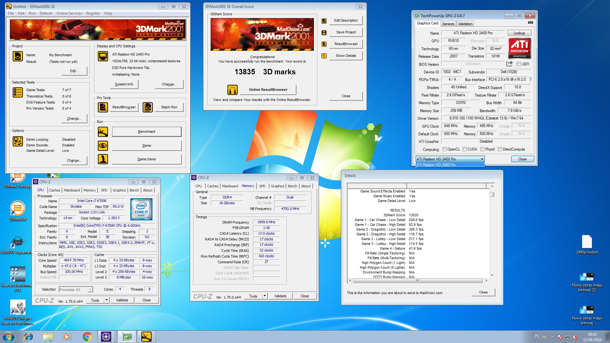Click the Bus Interface question mark in GPU-Z

click(530, 79)
